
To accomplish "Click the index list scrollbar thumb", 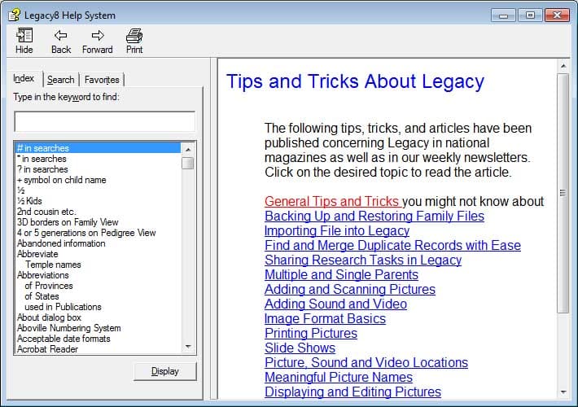I will click(x=187, y=163).
